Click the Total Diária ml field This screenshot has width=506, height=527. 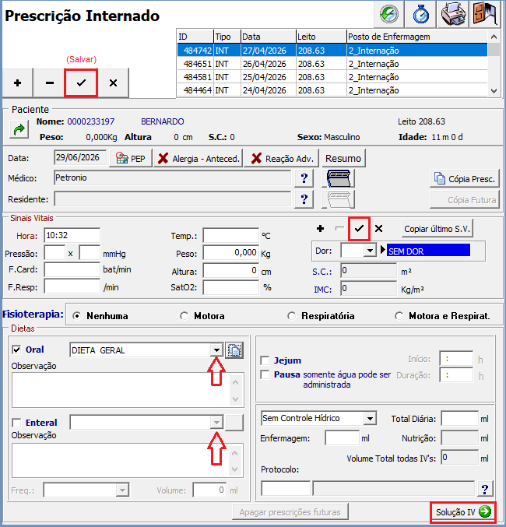coord(459,419)
